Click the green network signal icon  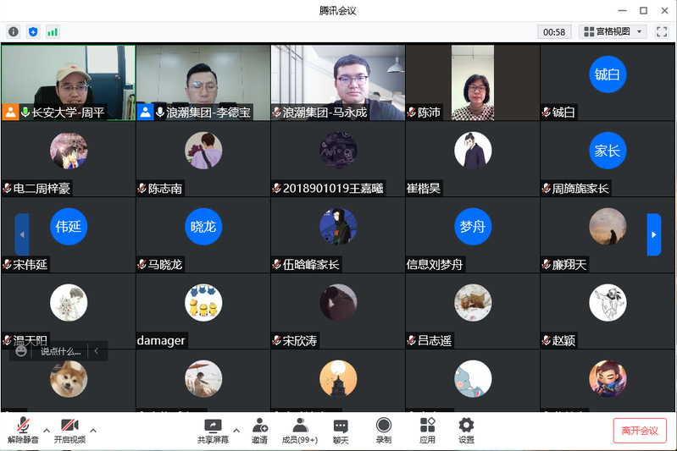pyautogui.click(x=53, y=31)
